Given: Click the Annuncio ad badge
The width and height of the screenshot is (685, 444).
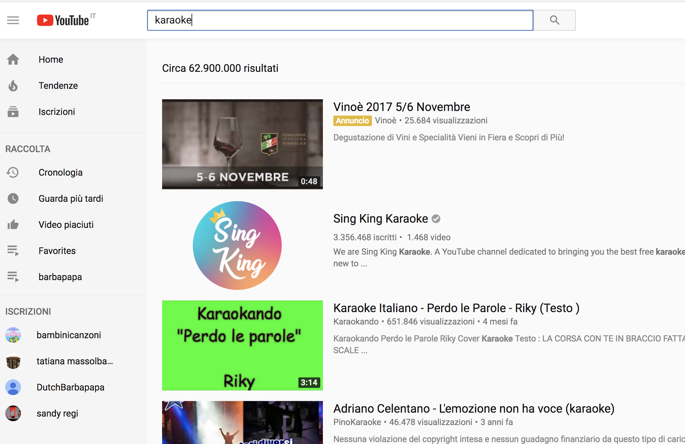Looking at the screenshot, I should click(352, 121).
